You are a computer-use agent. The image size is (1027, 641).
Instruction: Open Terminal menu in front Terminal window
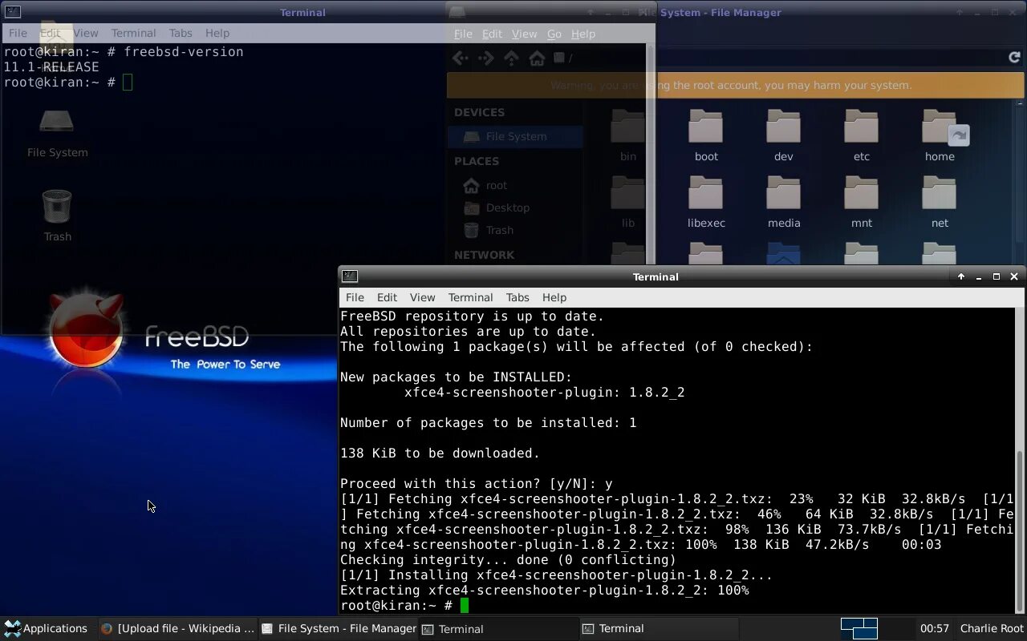pyautogui.click(x=470, y=297)
